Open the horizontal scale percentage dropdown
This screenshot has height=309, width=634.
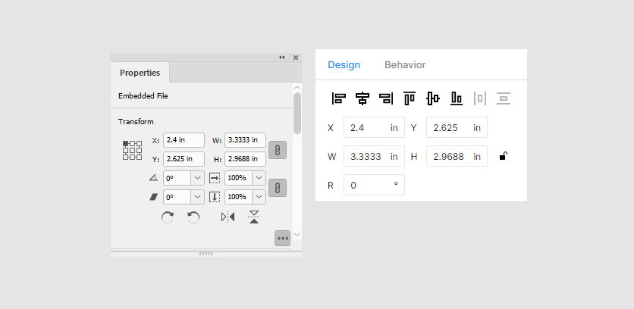click(x=259, y=178)
